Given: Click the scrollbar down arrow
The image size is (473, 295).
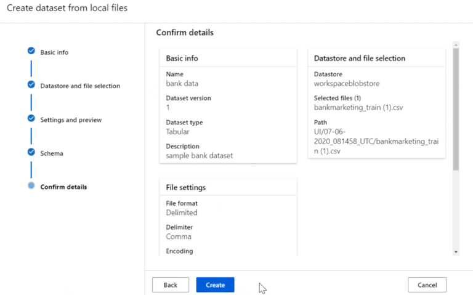Looking at the screenshot, I should pos(456,252).
